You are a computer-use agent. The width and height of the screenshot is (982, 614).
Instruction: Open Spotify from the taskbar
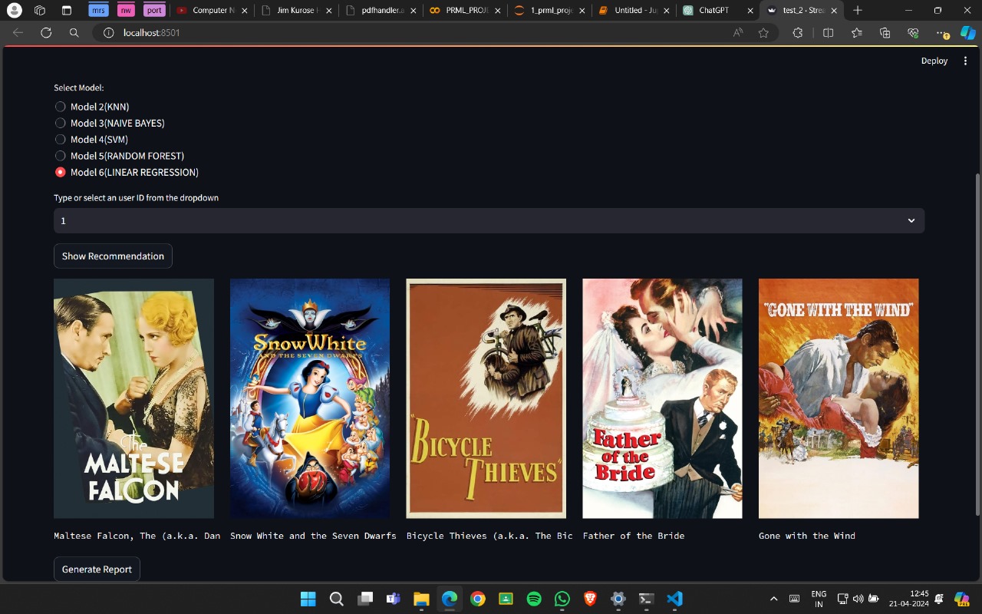click(x=534, y=599)
